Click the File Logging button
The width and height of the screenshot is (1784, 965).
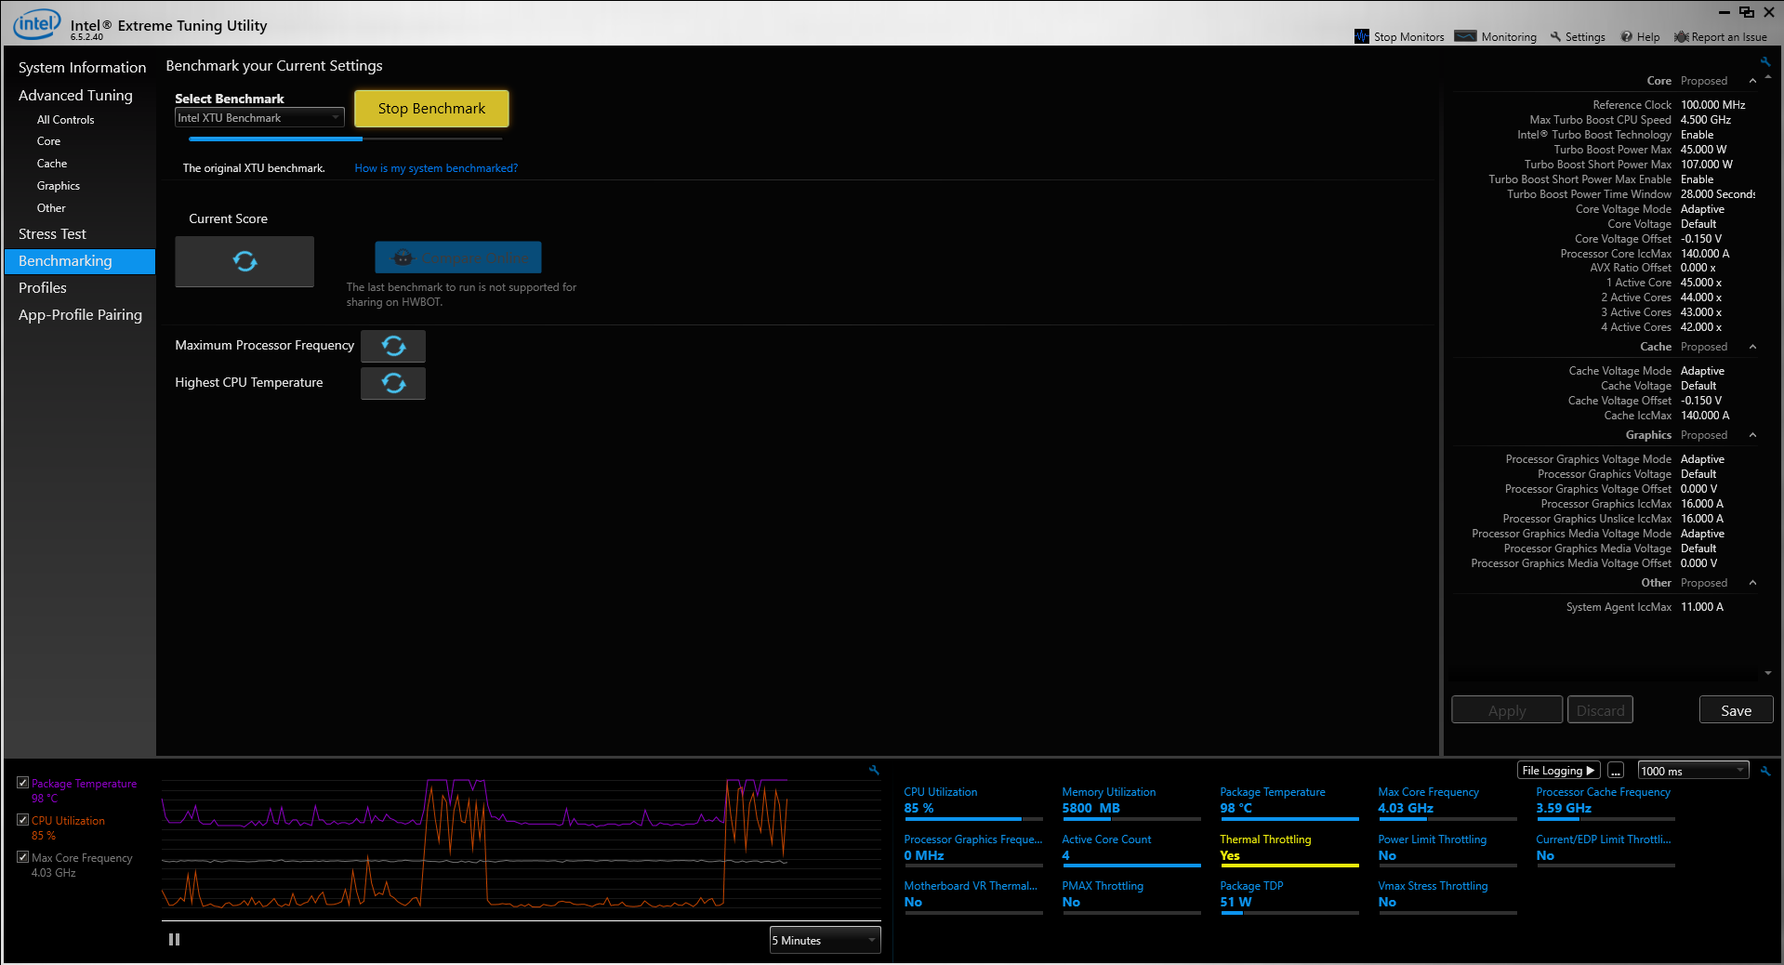point(1558,771)
